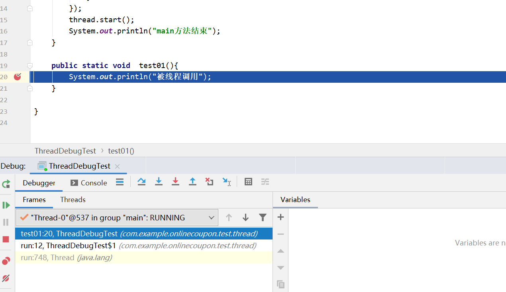The image size is (506, 292).
Task: Click the Drop Frame icon
Action: (x=209, y=182)
